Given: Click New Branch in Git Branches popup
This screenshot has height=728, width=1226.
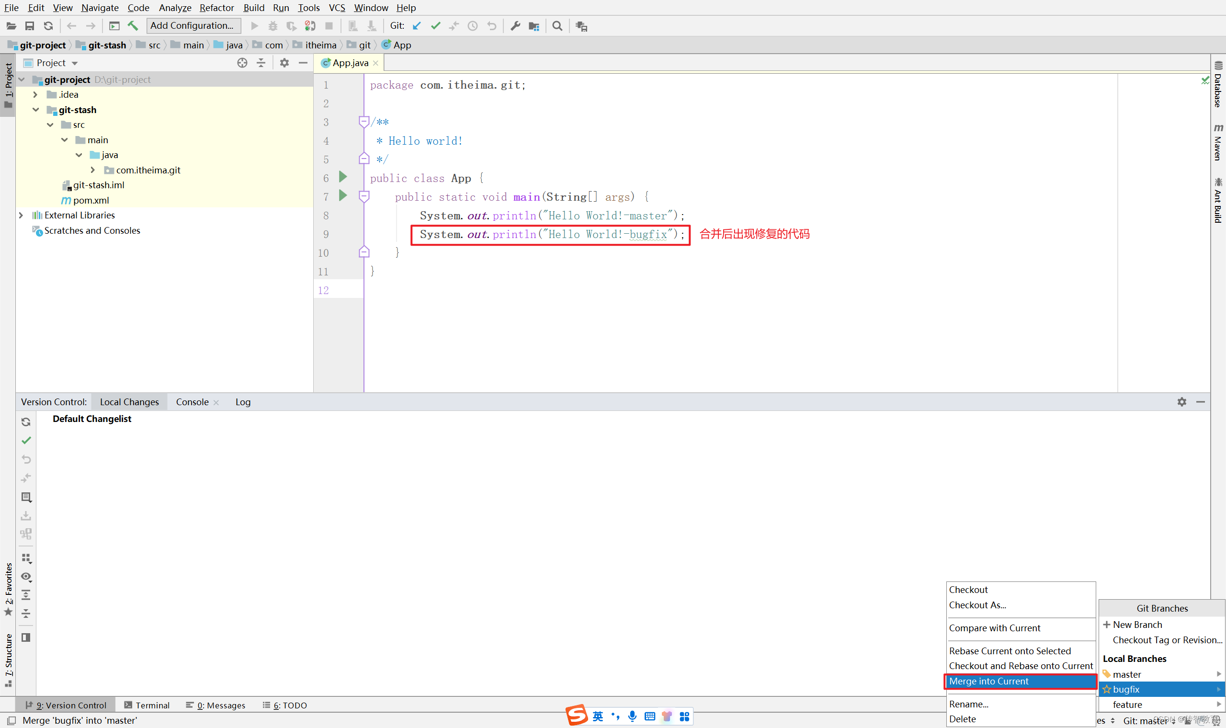Looking at the screenshot, I should (1137, 625).
